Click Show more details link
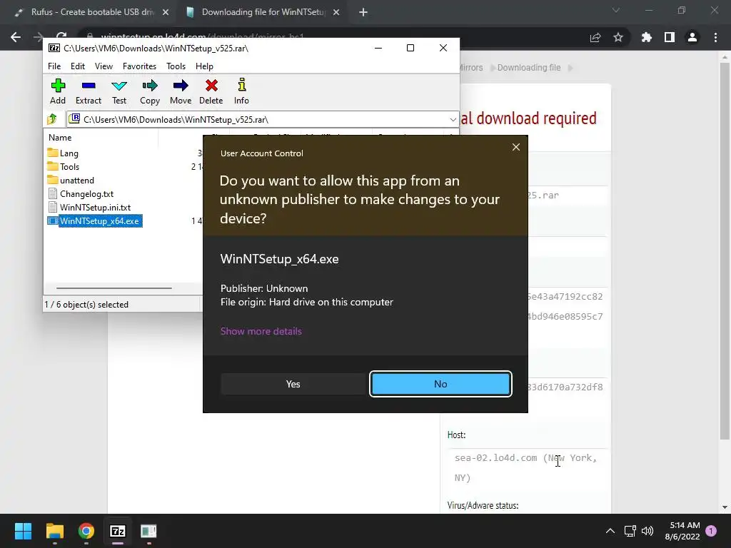Viewport: 731px width, 548px height. pos(261,331)
